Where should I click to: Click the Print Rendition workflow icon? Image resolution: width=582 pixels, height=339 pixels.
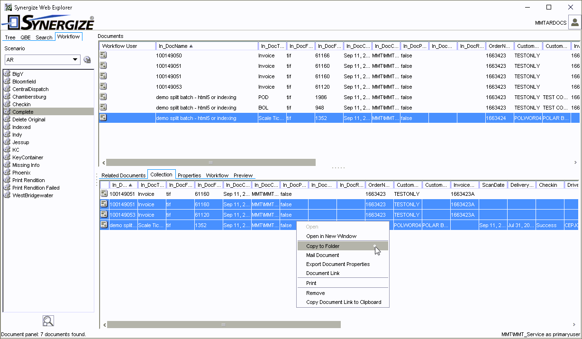[7, 180]
